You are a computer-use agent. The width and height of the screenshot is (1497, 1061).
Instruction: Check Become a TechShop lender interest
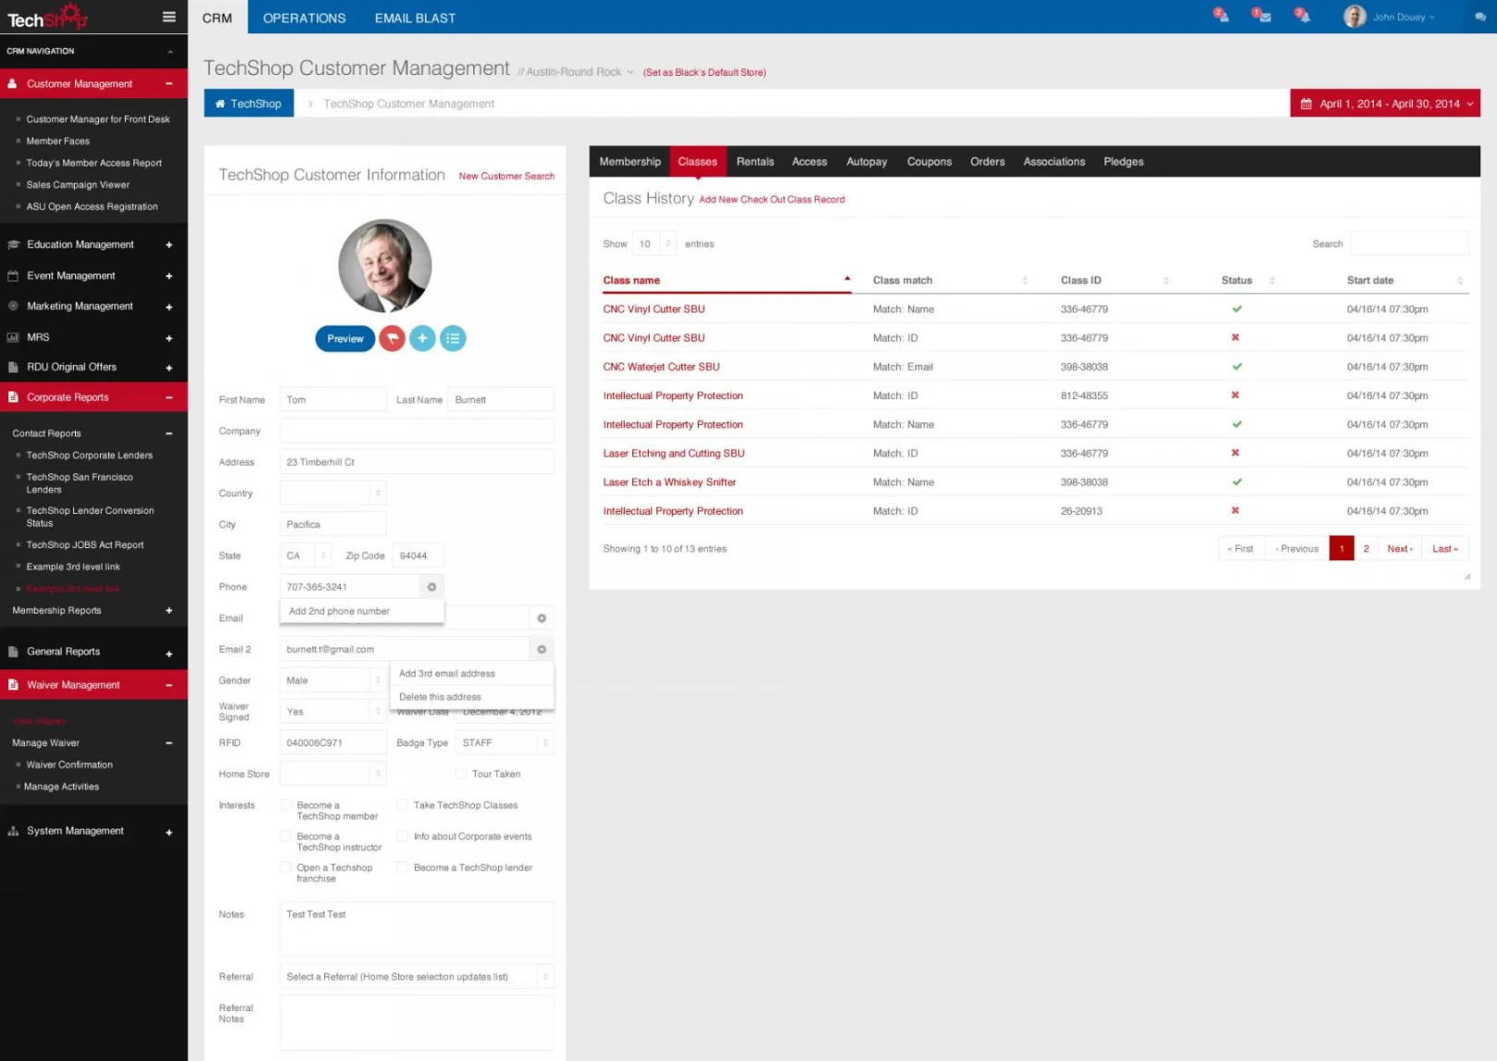(x=402, y=868)
